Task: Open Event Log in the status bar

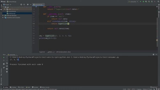Action: [153, 87]
